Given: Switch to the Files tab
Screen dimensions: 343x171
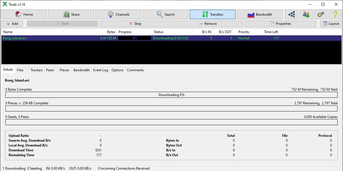Looking at the screenshot, I should [x=21, y=70].
